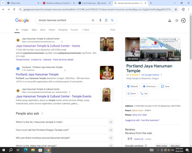192x153 pixels.
Task: Click the blue magnifier search icon
Action: click(112, 21)
